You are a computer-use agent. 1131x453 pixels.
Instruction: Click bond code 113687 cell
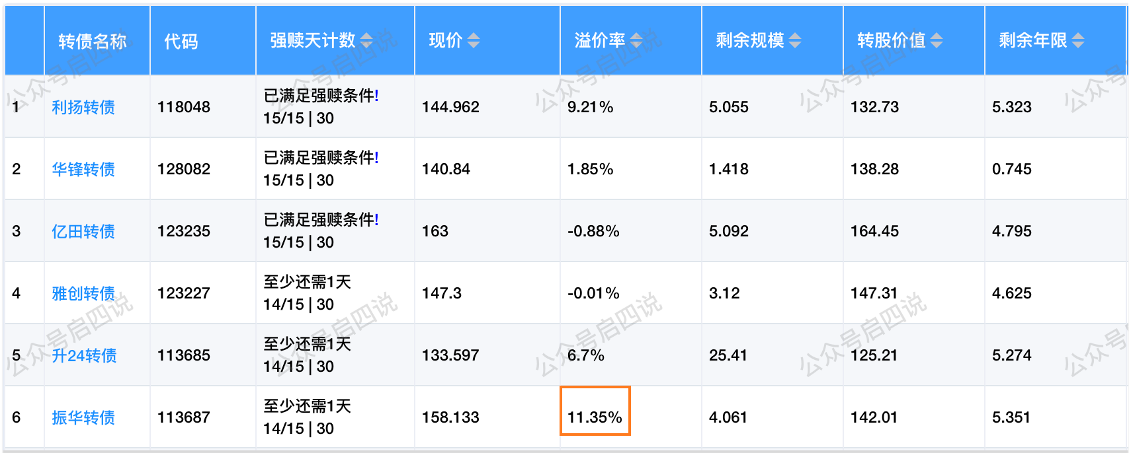(184, 417)
